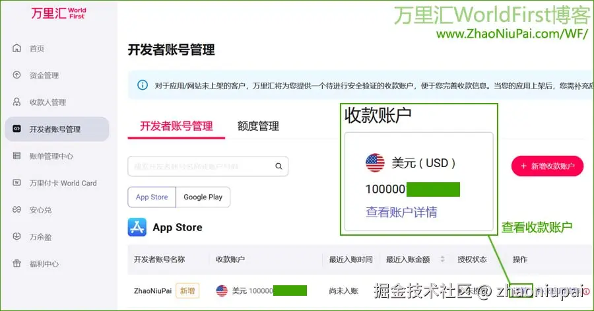This screenshot has width=594, height=311.
Task: Click the US flag in the ZhaoNiuPai row
Action: 222,291
